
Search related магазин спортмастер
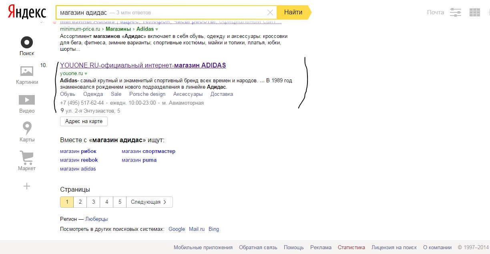(149, 151)
